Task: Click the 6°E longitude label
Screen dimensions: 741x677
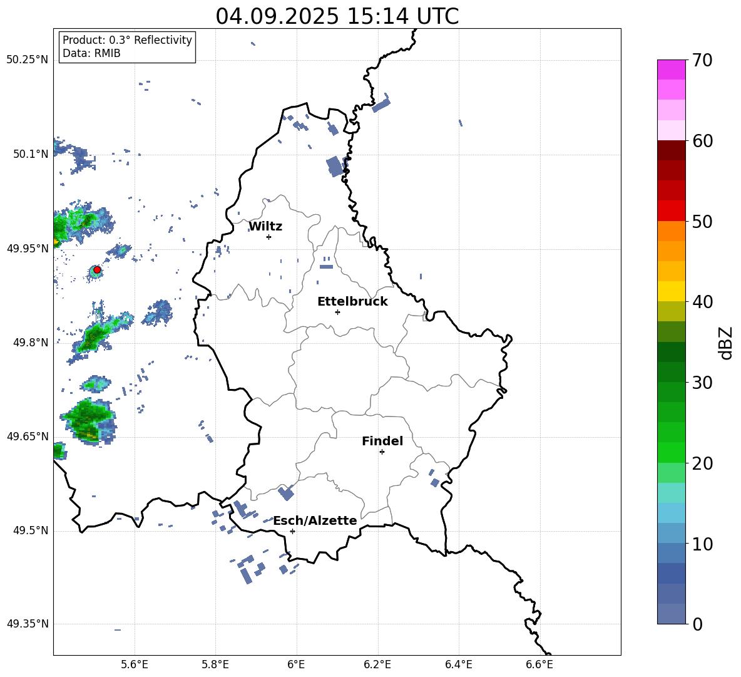Action: [x=296, y=665]
